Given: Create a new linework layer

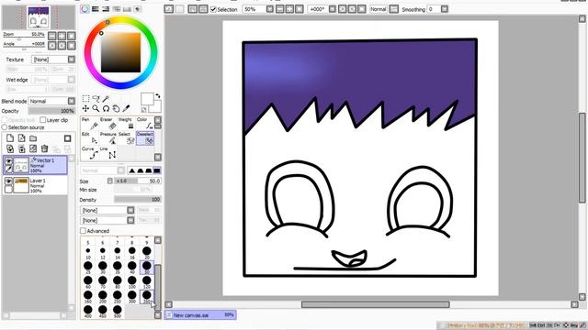Looking at the screenshot, I should coord(22,138).
